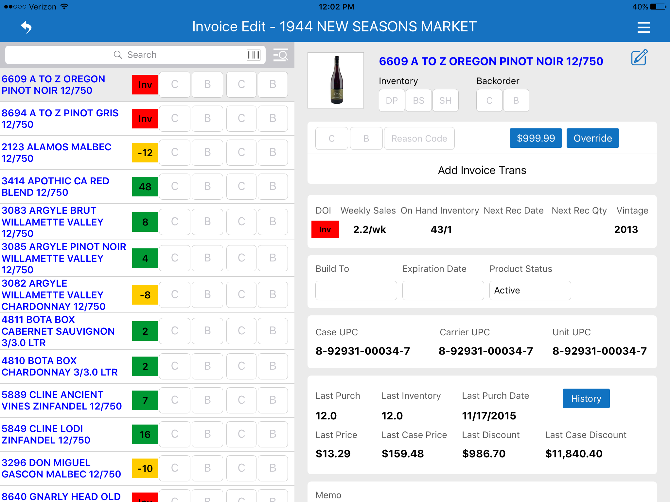Open the Expiration Date picker
The height and width of the screenshot is (502, 670).
(443, 290)
